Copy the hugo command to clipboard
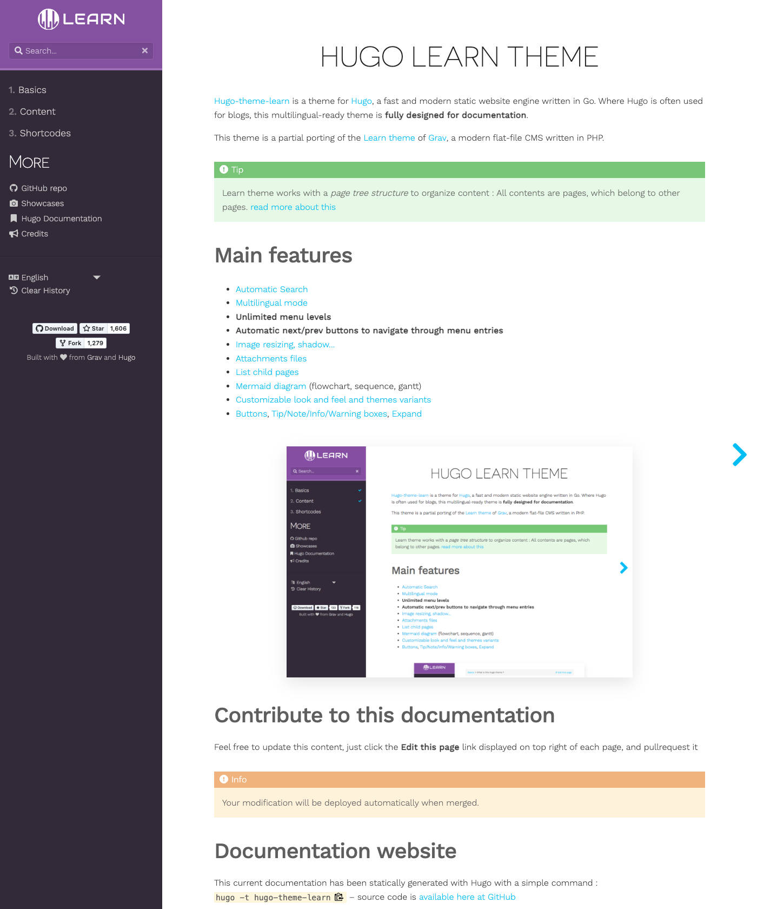 click(x=339, y=897)
